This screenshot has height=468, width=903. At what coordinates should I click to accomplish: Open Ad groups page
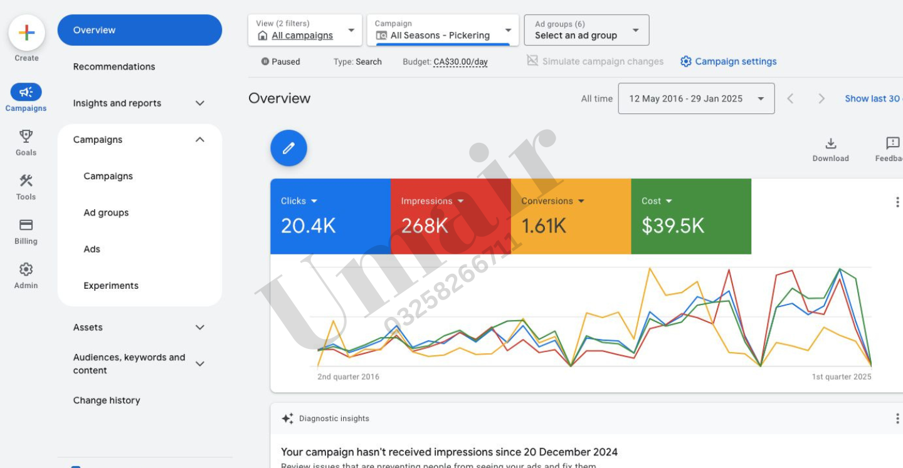coord(106,212)
